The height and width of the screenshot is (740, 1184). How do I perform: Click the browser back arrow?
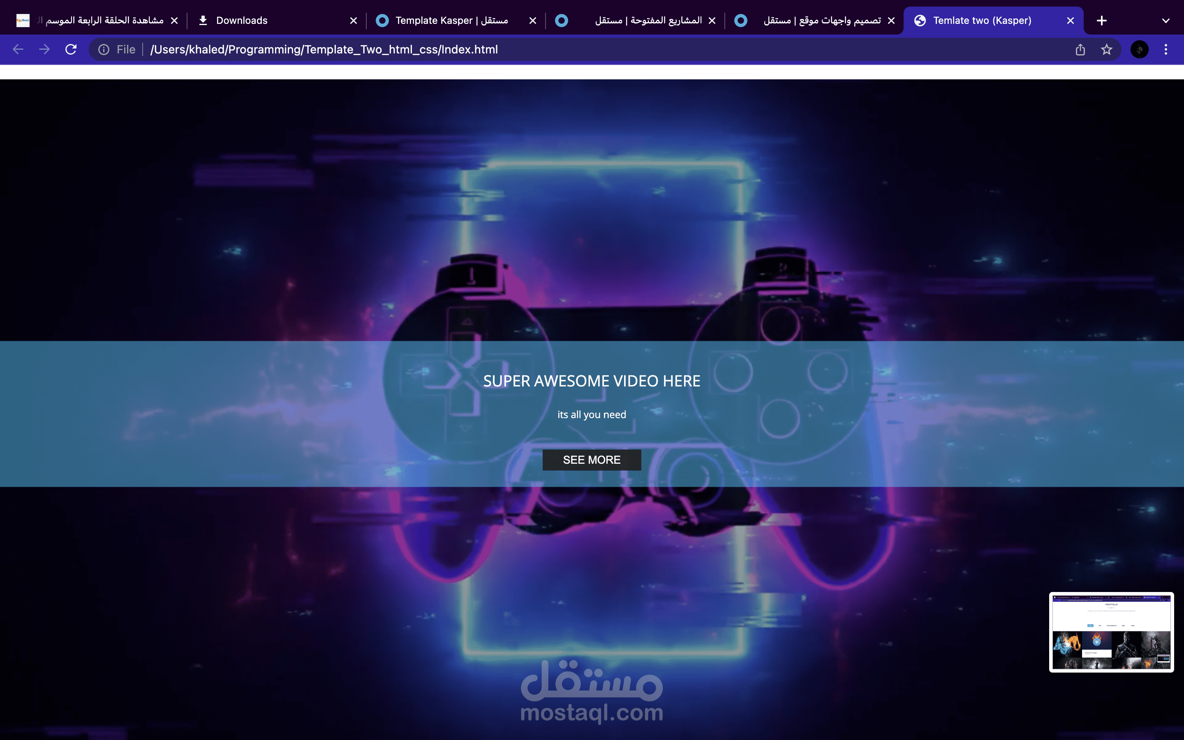[x=18, y=49]
